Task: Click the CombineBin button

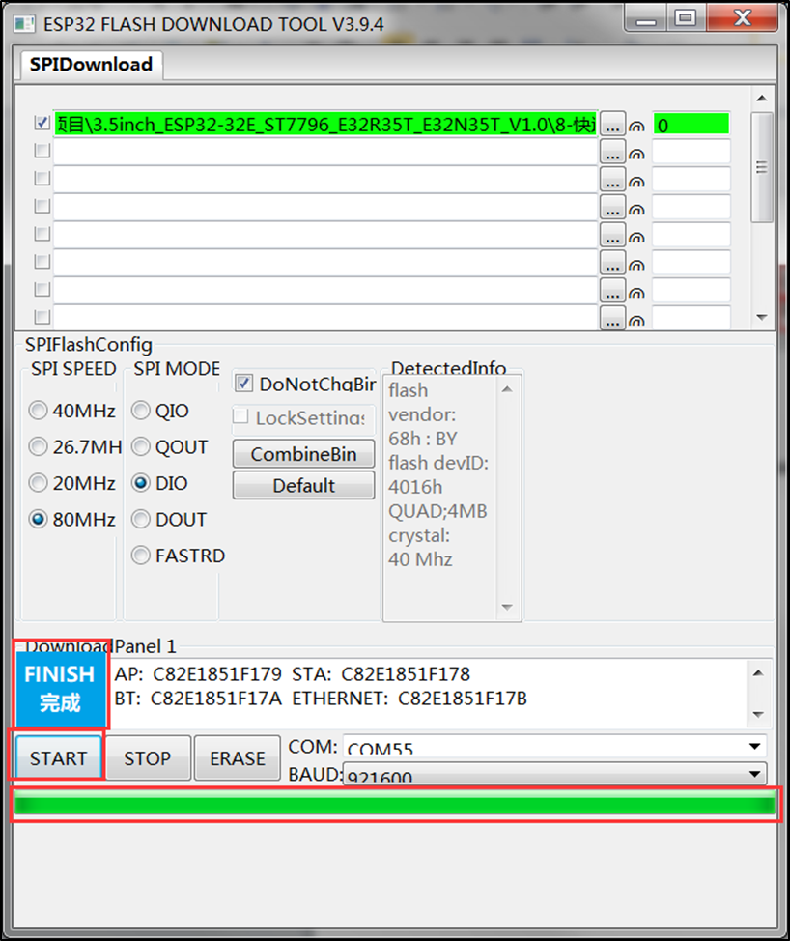Action: (x=303, y=454)
